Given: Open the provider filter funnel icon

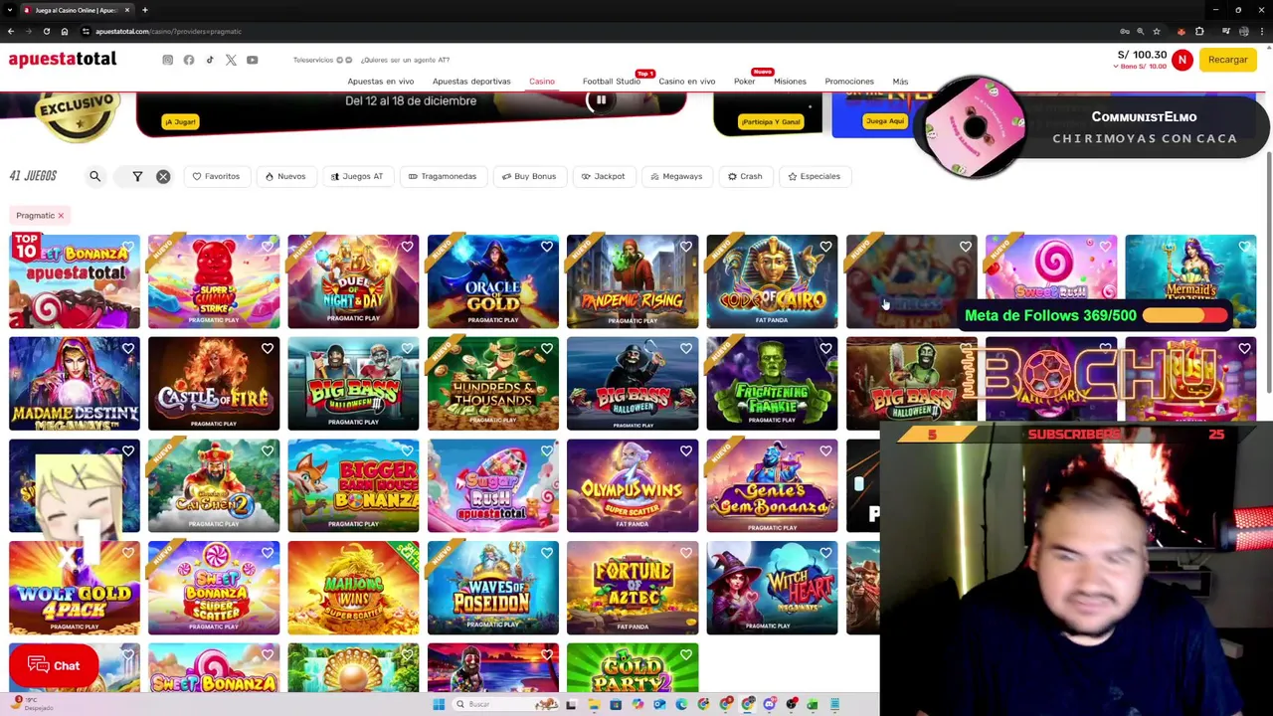Looking at the screenshot, I should [137, 176].
